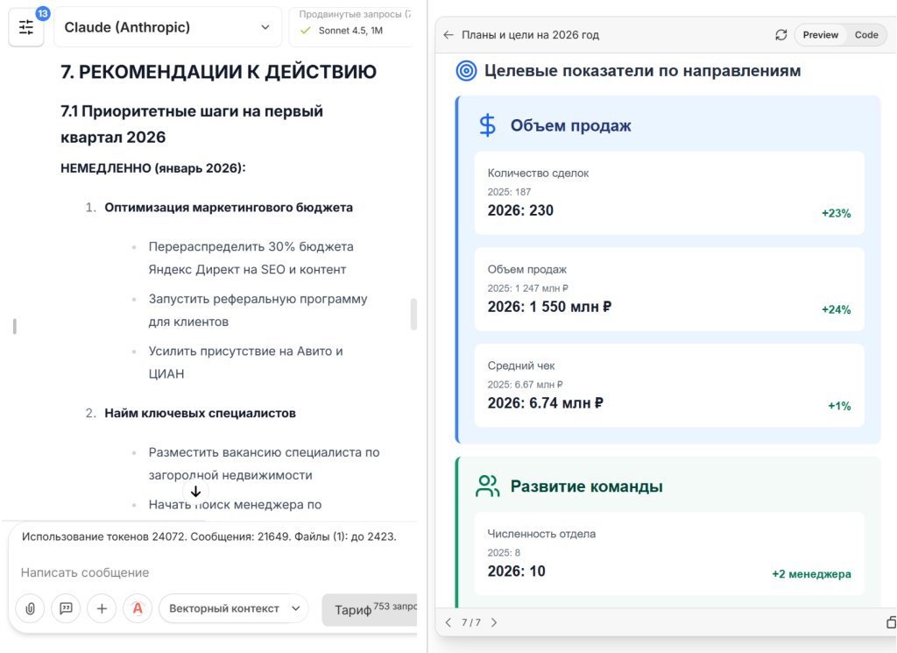Image resolution: width=897 pixels, height=653 pixels.
Task: Click the back arrow beside artifact title
Action: [x=448, y=34]
